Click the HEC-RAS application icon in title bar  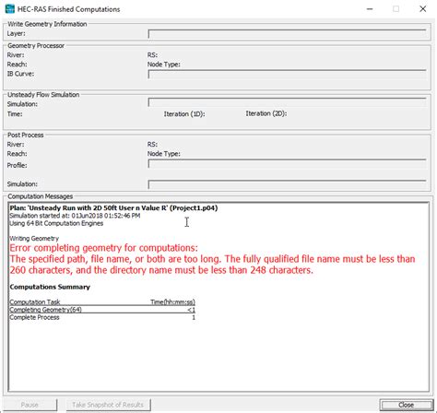tap(10, 9)
